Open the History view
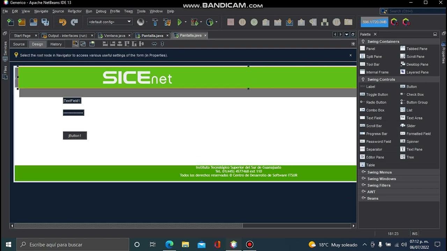This screenshot has width=447, height=251. [x=56, y=44]
